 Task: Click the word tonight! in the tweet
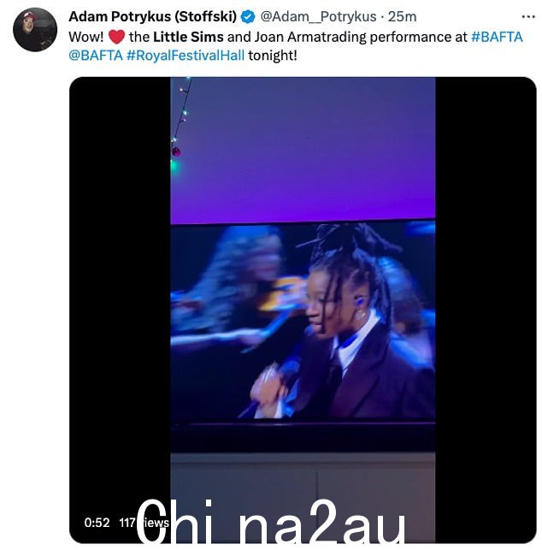tap(273, 56)
